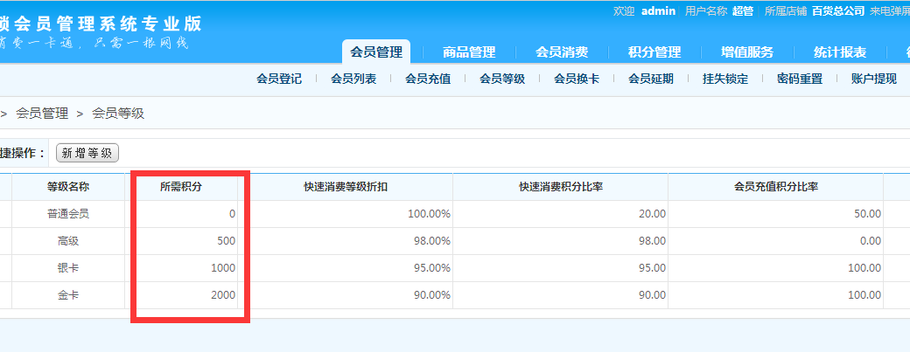Open the 统计报表 tab

(x=840, y=52)
